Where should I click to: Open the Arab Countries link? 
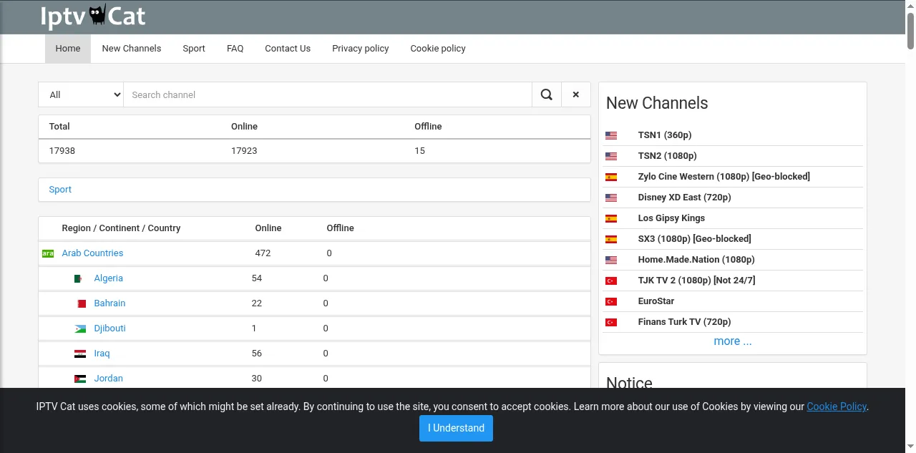(x=92, y=253)
